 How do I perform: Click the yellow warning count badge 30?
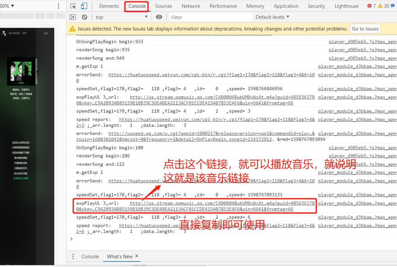384,6
